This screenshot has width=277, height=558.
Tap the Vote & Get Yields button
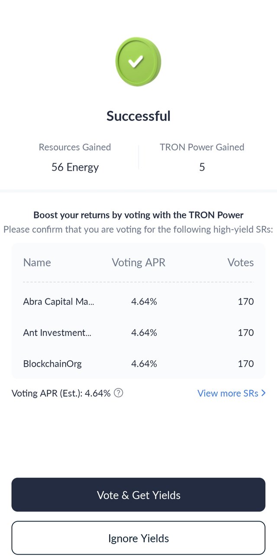pos(138,495)
